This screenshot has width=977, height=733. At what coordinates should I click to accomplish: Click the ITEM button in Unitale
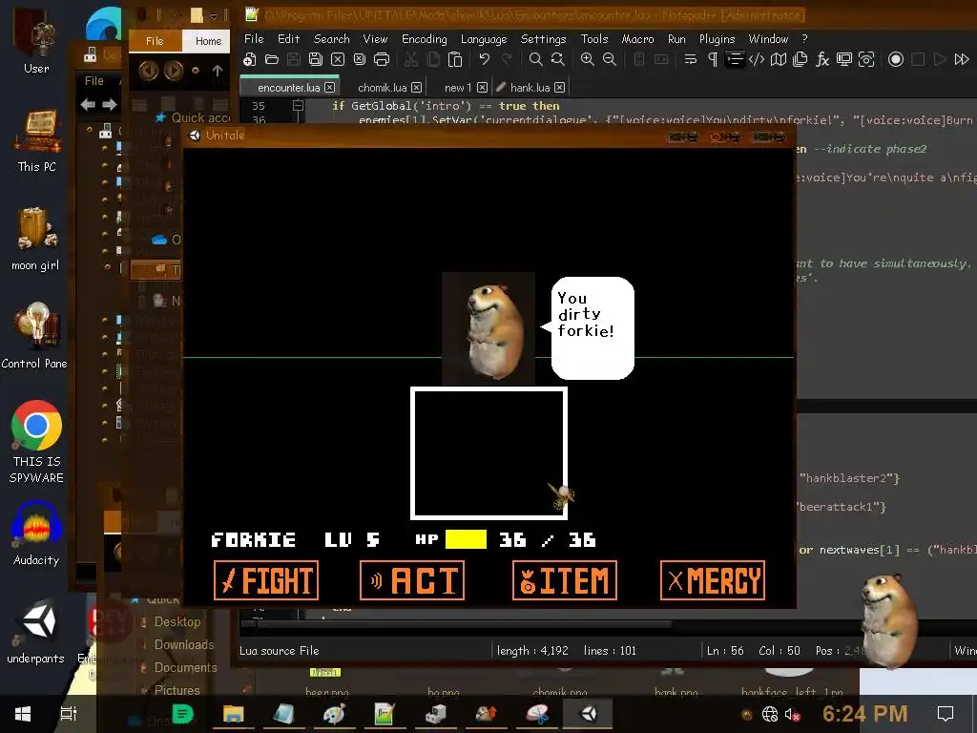coord(565,580)
